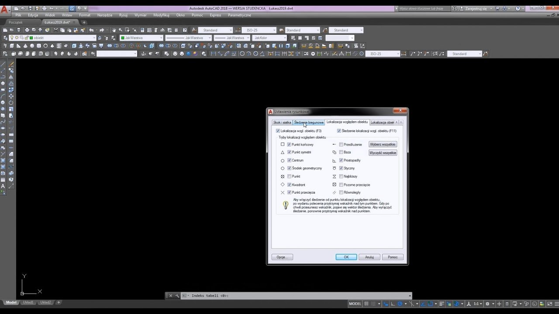The height and width of the screenshot is (314, 559).
Task: Switch to Skok i siatka tab
Action: (282, 123)
